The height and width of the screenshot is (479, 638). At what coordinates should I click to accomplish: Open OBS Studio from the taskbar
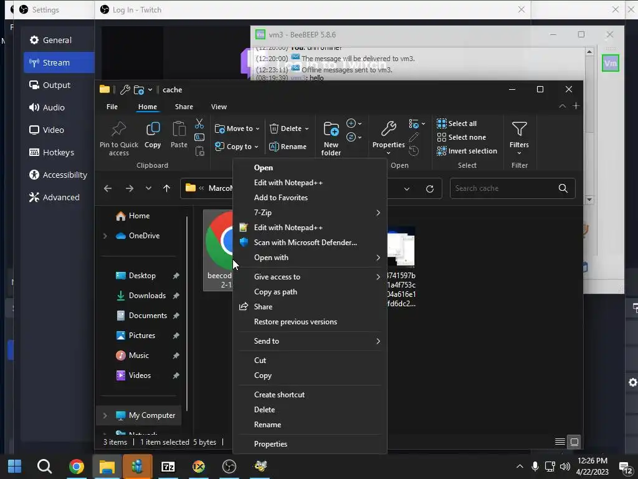229,467
